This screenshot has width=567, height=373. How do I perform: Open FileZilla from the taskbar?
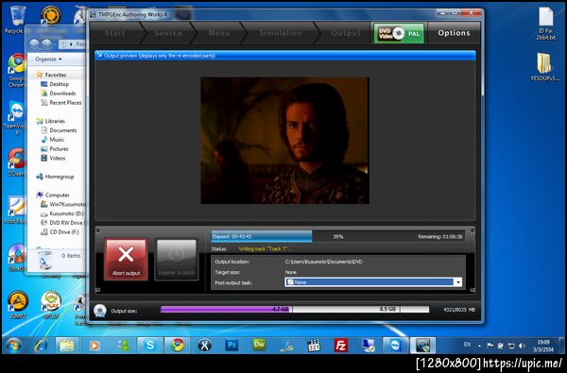(341, 346)
